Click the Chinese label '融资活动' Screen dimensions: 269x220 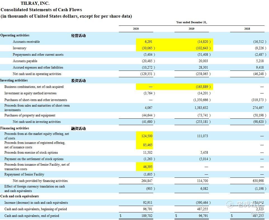point(78,128)
